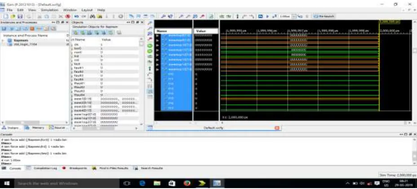
Task: Undo the last action via toolbar
Action: tap(76, 16)
